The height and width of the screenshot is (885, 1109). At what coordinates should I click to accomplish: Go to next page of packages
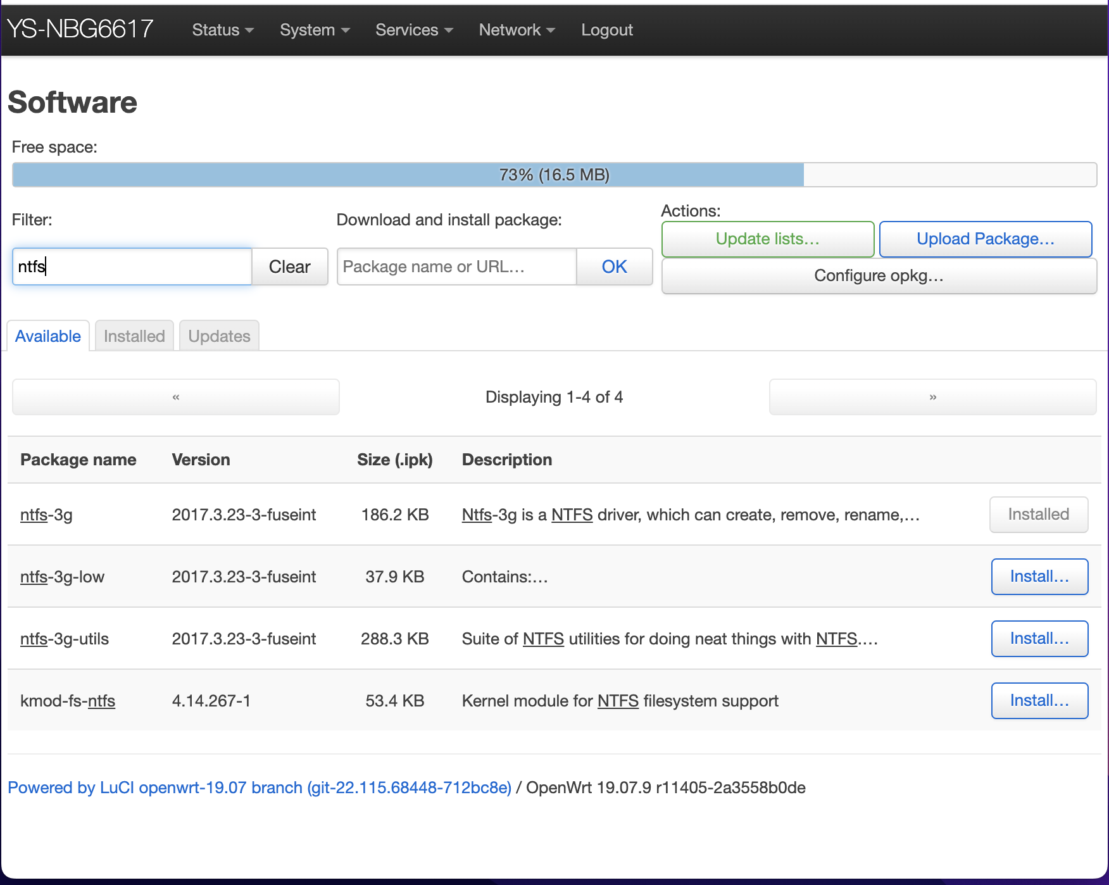click(x=932, y=397)
